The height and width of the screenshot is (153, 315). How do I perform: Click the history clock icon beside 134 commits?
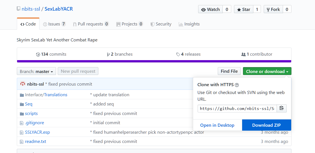pos(38,54)
